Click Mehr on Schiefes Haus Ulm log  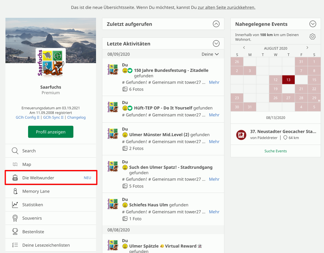(214, 212)
